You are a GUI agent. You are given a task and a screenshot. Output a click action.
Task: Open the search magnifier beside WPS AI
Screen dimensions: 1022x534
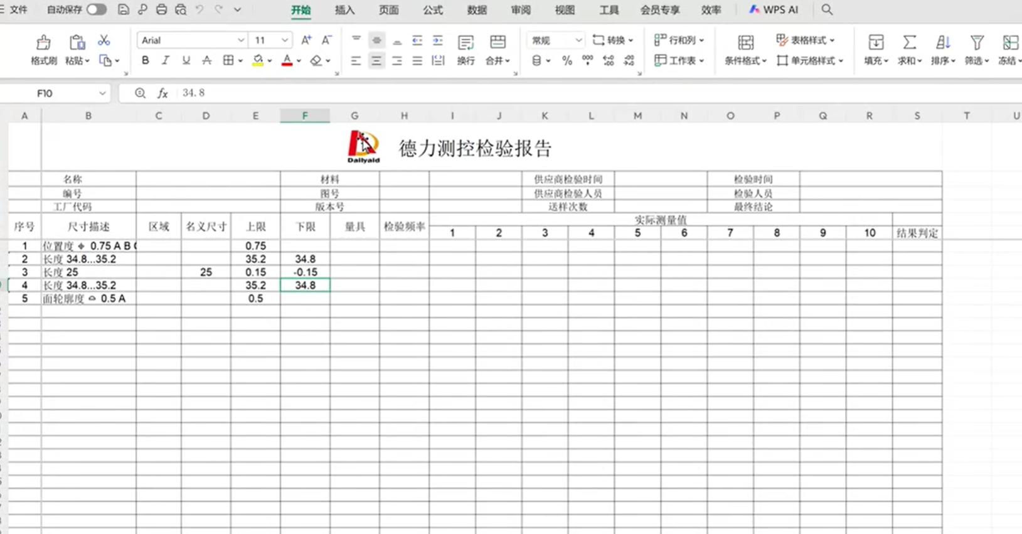point(827,9)
